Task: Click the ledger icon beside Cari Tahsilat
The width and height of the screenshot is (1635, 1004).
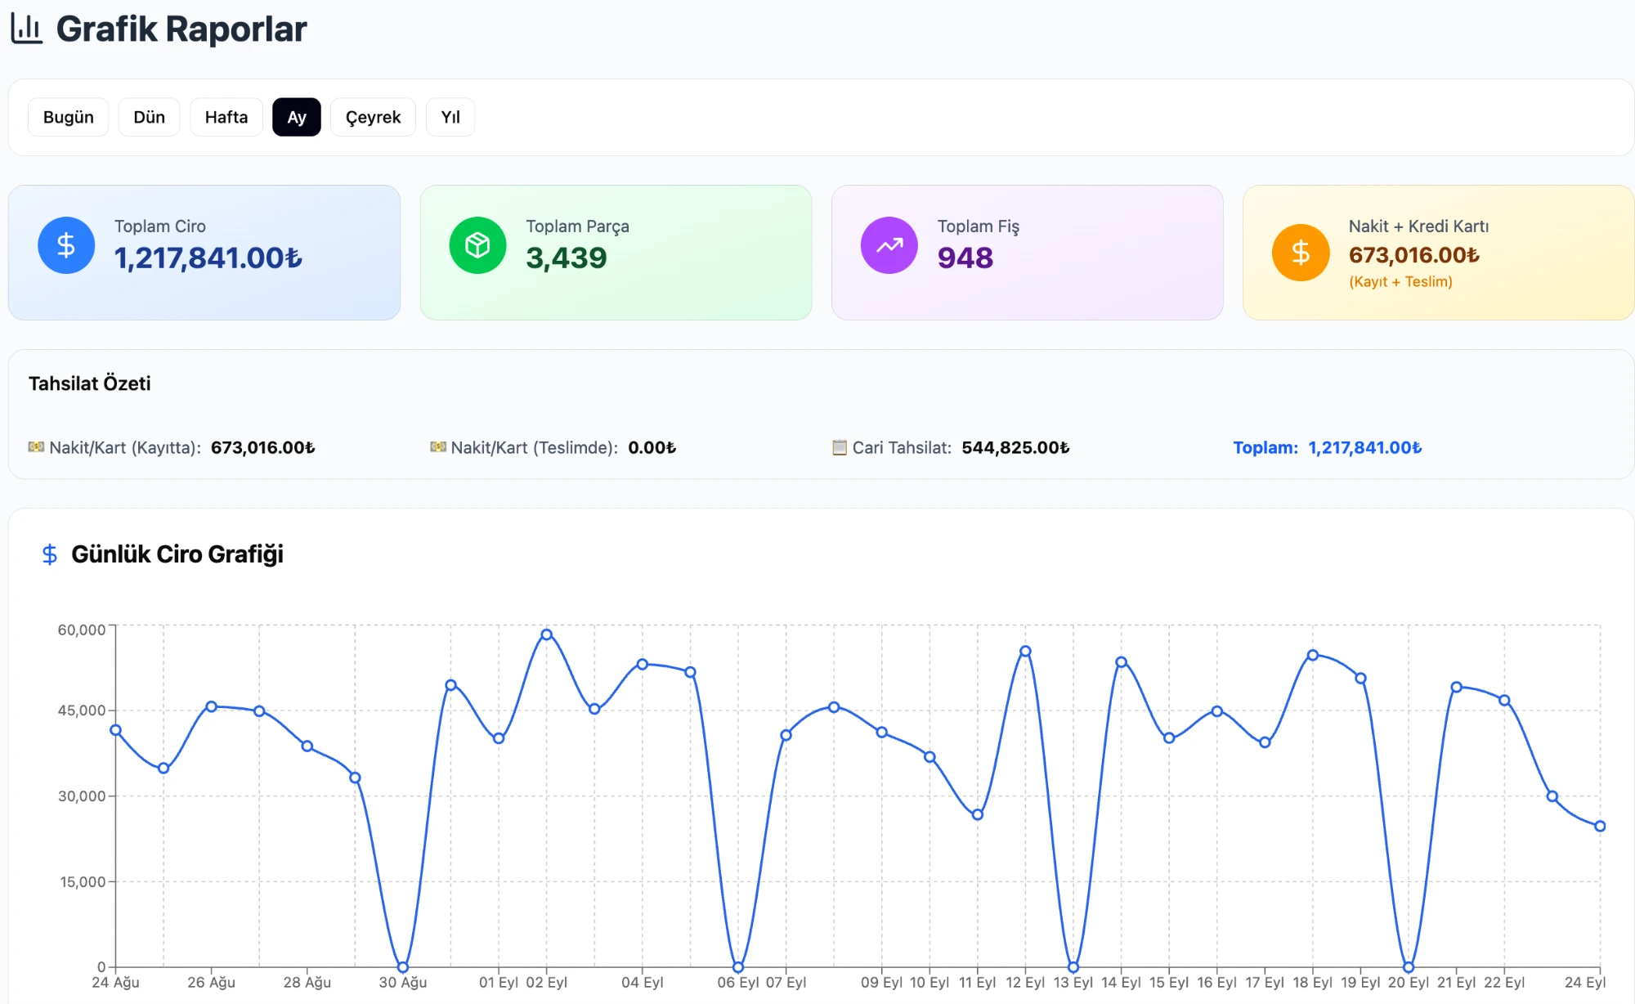Action: point(840,447)
